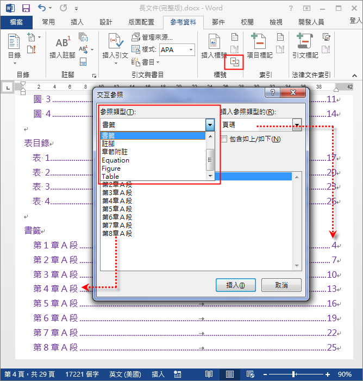Switch to the 開發人員 tab

tap(311, 22)
